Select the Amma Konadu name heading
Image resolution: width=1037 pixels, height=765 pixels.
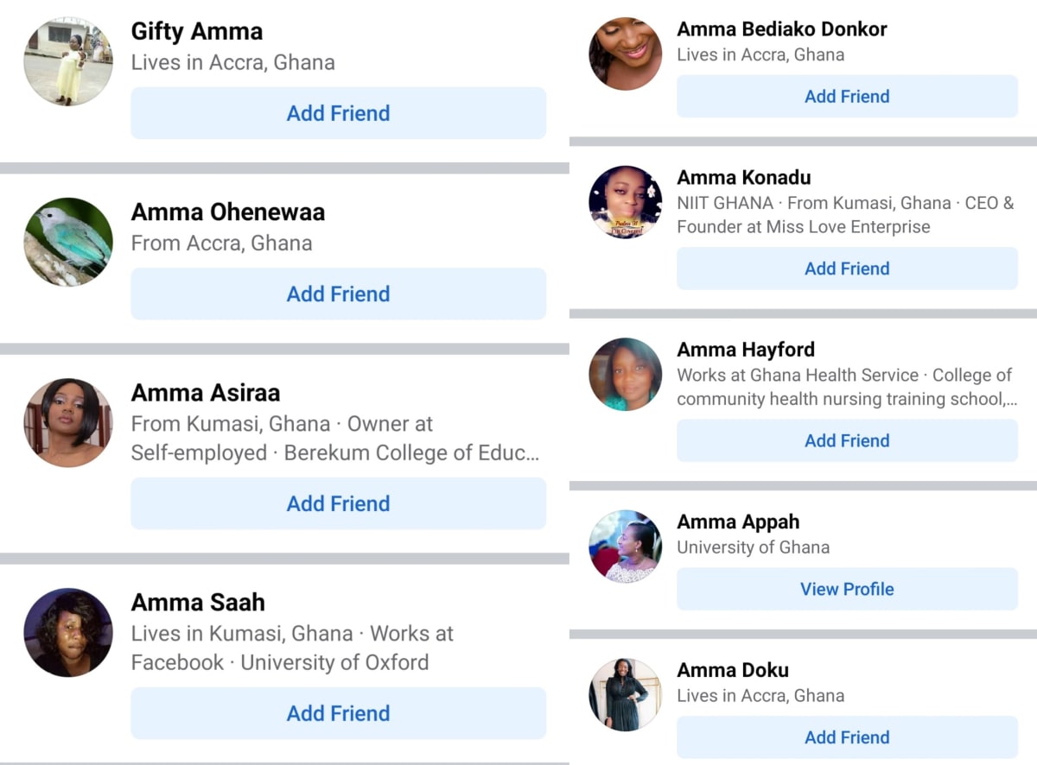pos(744,178)
